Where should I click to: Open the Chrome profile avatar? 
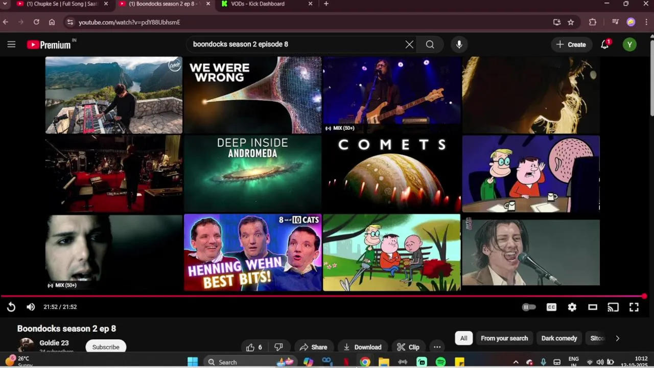tap(631, 22)
